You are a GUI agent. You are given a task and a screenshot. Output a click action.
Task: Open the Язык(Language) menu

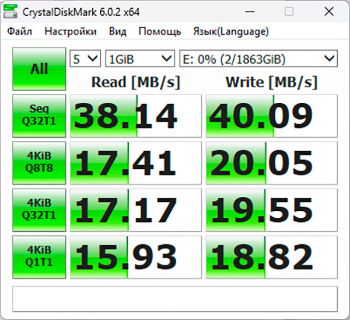[x=231, y=32]
